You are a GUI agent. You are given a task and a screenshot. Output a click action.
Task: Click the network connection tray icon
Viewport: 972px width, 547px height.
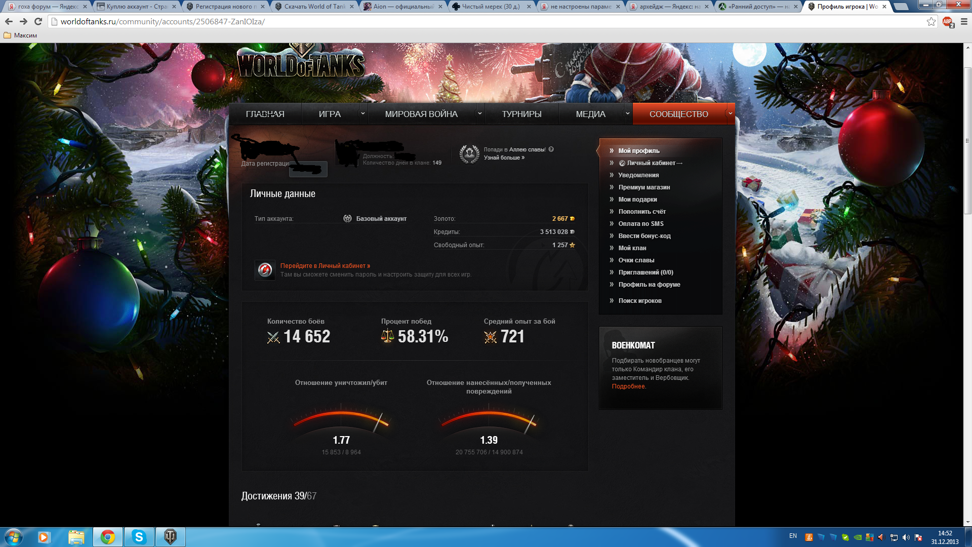coord(894,537)
